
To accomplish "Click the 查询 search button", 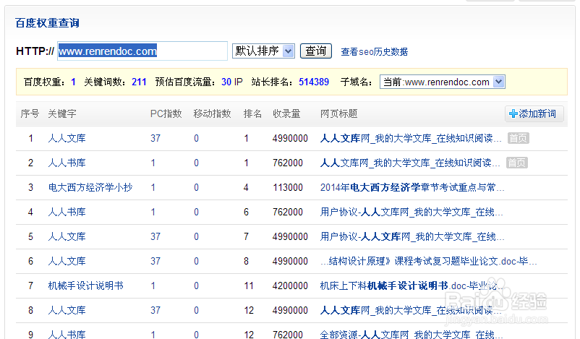I will click(x=316, y=51).
